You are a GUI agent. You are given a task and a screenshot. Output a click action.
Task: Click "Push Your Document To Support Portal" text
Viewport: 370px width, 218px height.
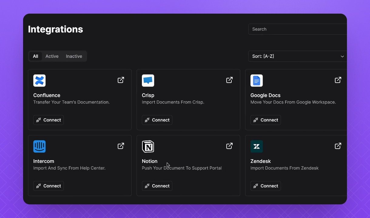(x=182, y=168)
